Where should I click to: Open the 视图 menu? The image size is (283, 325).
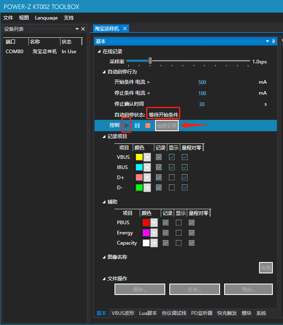coord(24,18)
